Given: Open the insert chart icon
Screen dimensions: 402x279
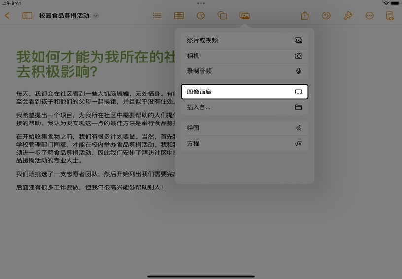Looking at the screenshot, I should click(x=201, y=16).
